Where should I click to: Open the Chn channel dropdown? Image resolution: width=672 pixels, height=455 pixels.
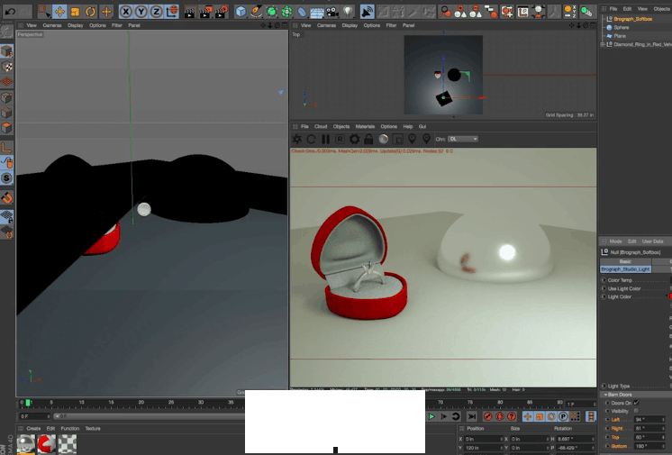pos(462,140)
